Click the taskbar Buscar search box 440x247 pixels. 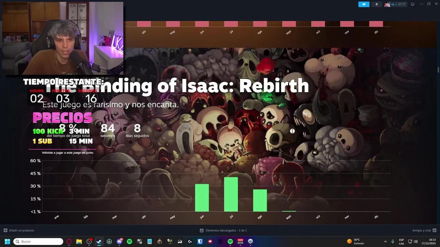pyautogui.click(x=38, y=242)
